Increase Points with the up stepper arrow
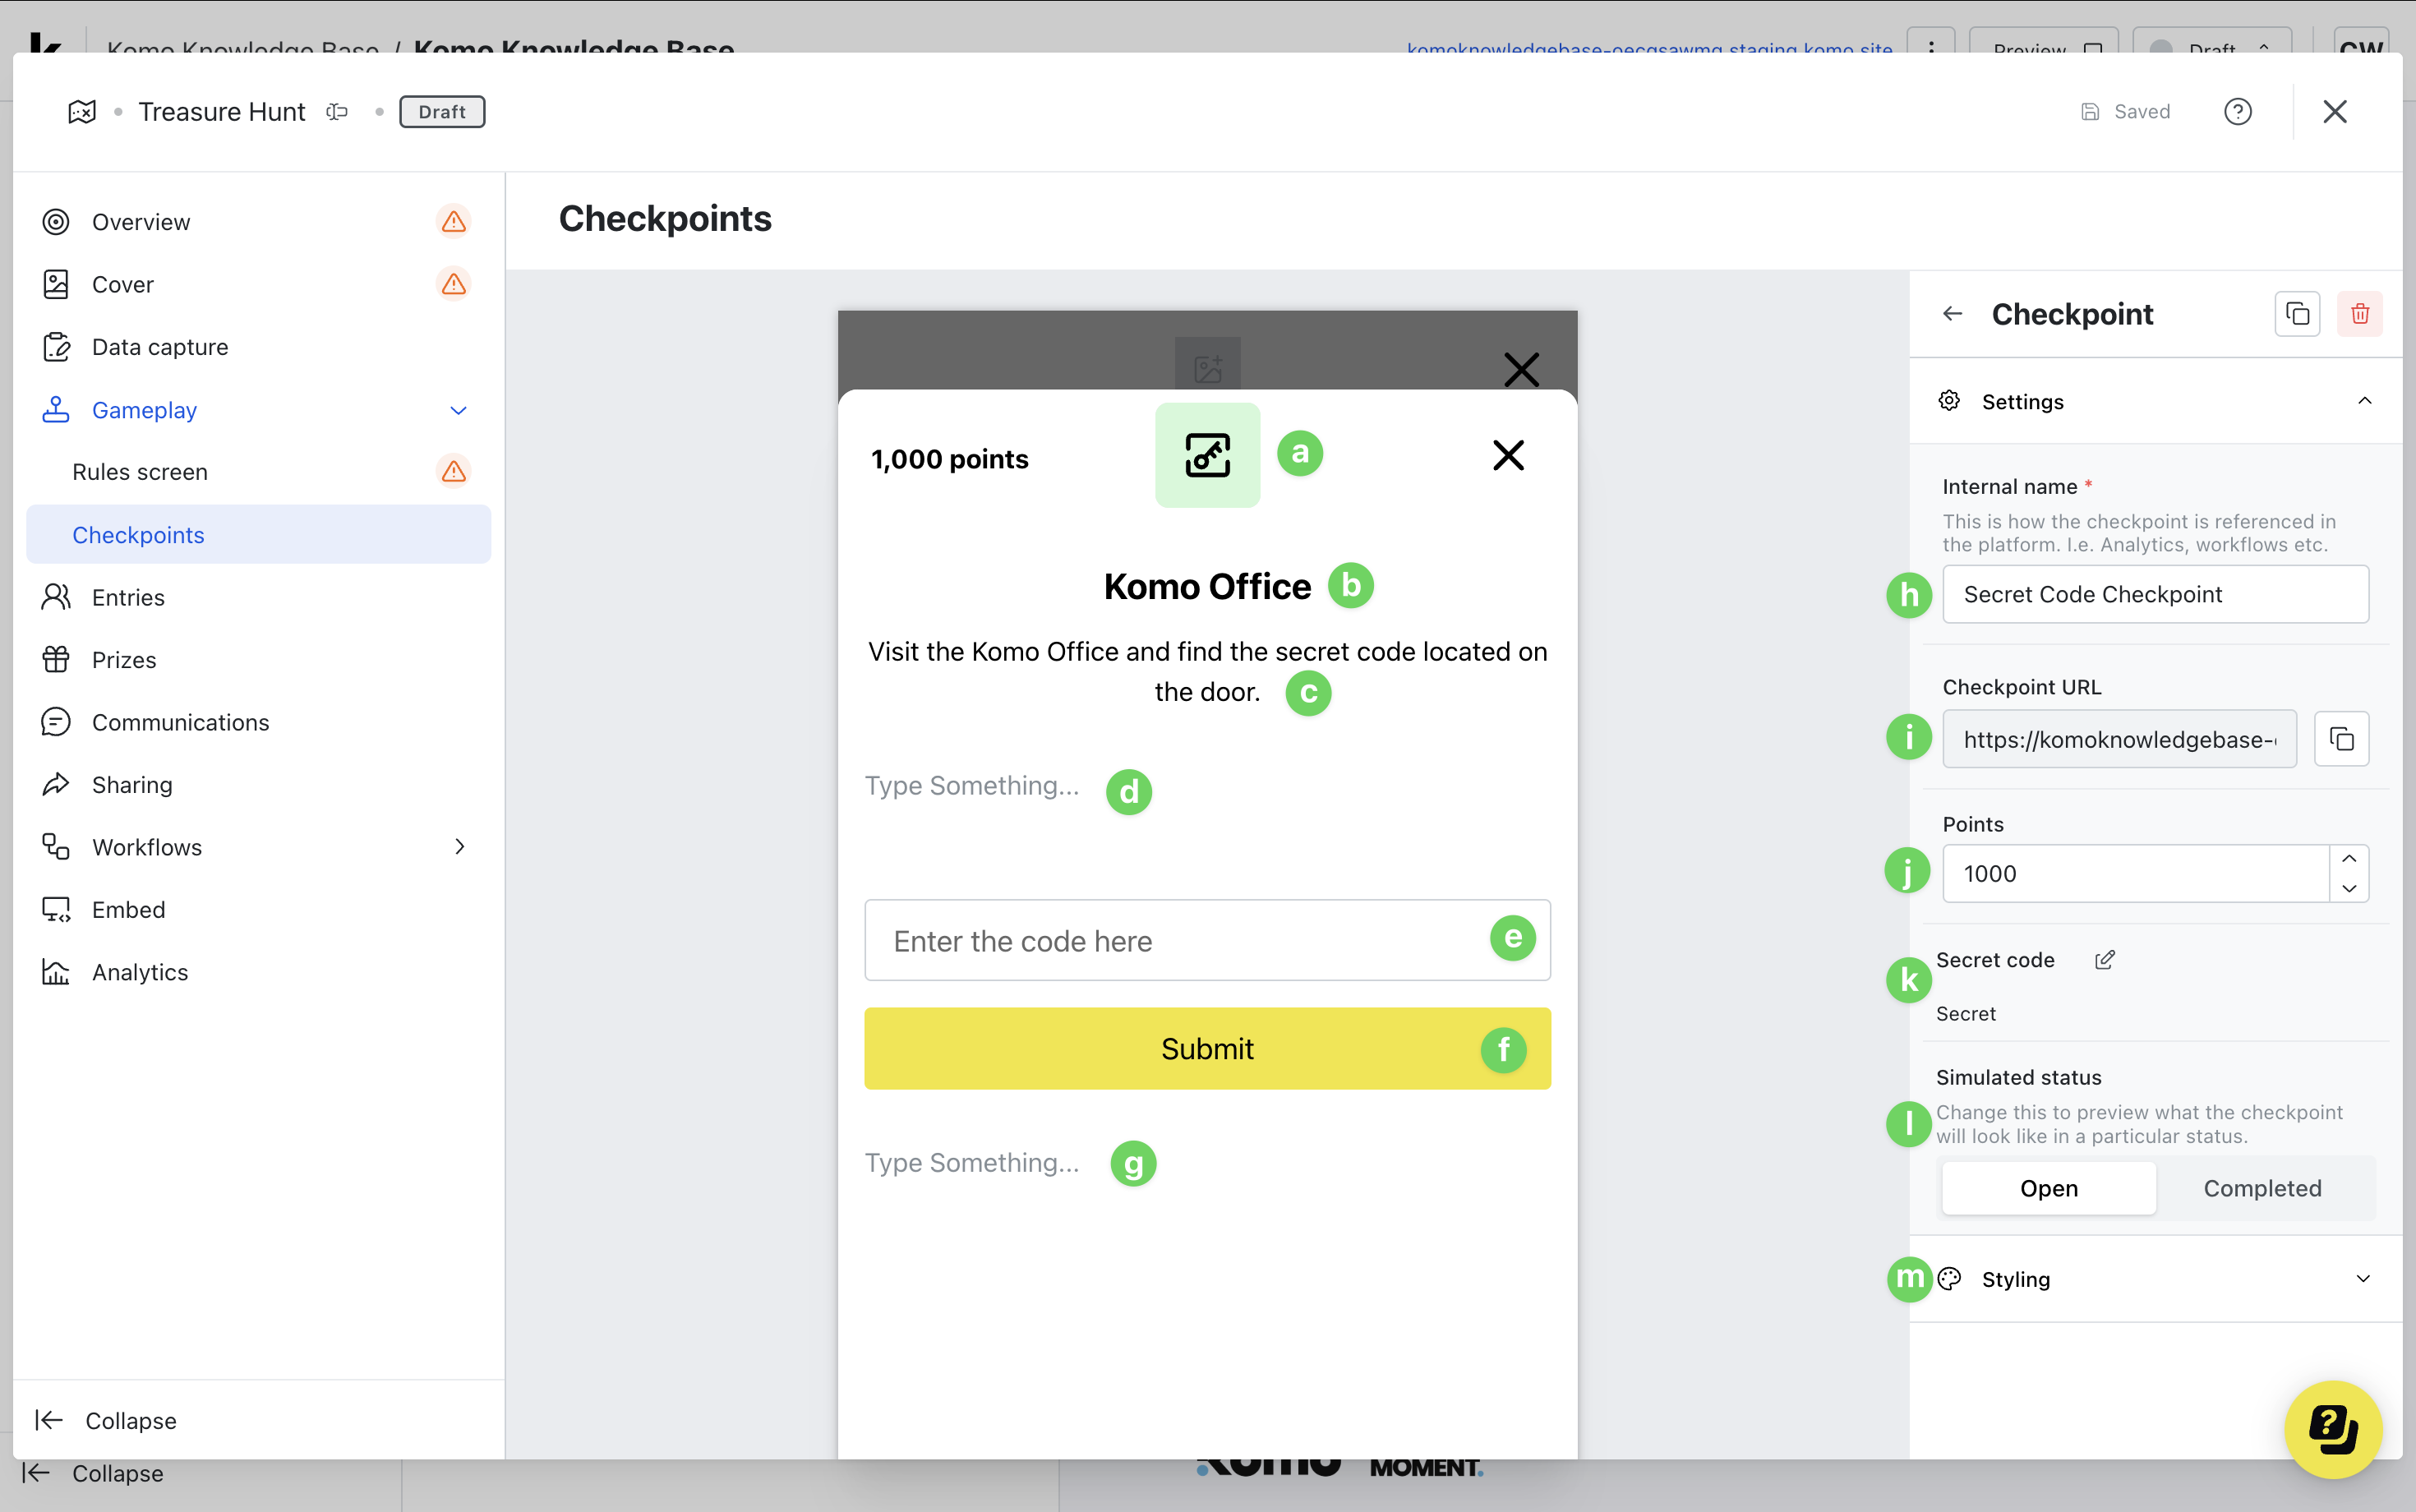The height and width of the screenshot is (1512, 2416). (2348, 859)
